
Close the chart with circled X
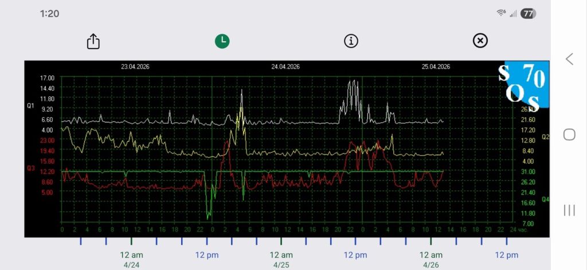(x=480, y=41)
